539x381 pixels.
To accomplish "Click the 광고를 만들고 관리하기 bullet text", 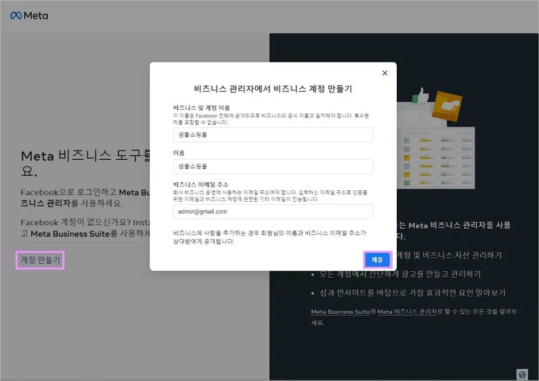I will 400,274.
